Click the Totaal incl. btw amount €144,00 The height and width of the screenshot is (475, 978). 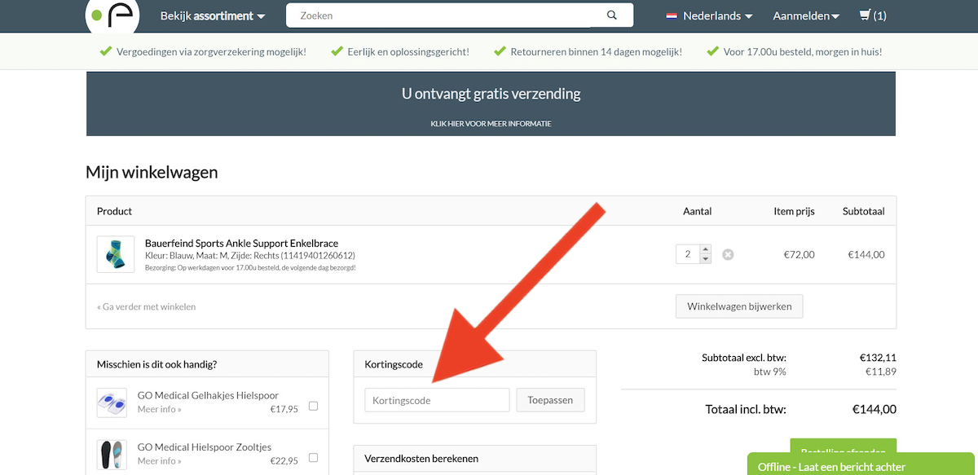[x=874, y=409]
